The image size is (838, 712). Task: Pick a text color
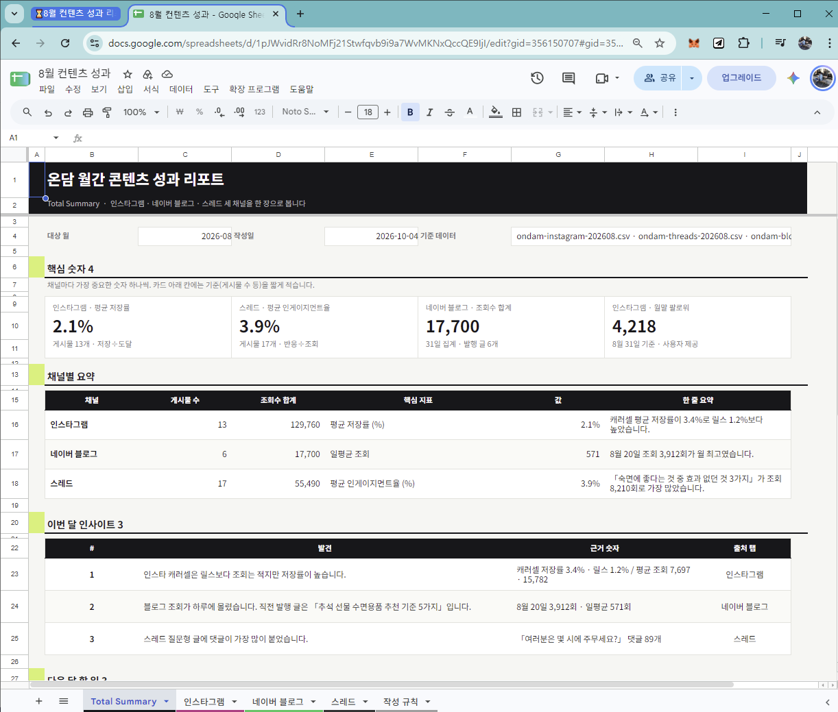pyautogui.click(x=470, y=112)
